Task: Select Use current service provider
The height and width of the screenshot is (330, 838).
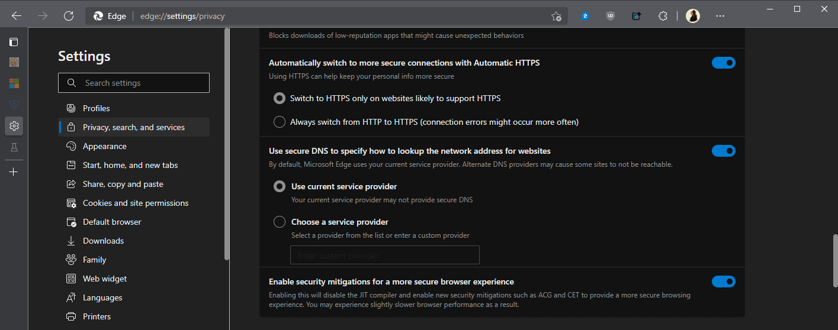Action: 279,186
